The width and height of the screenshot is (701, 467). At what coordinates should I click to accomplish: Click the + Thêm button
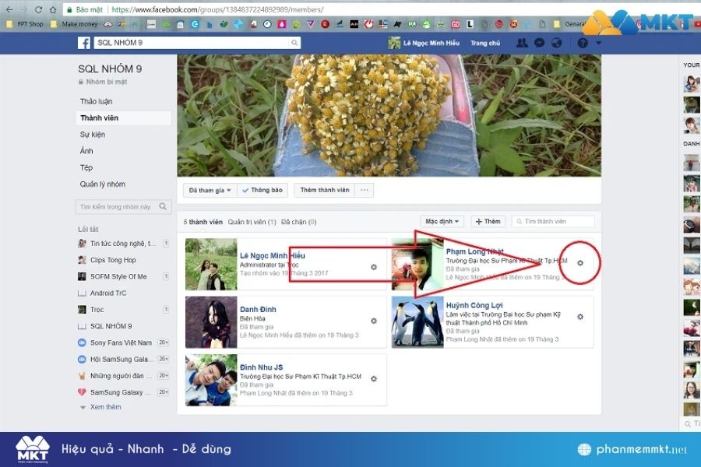488,221
